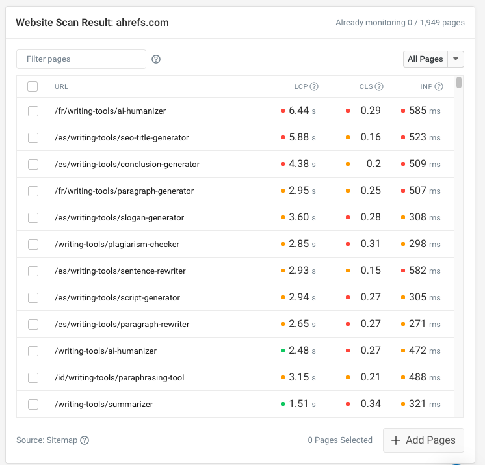The image size is (485, 465).
Task: Click the /id/writing-tools/paraphrasing-tool URL
Action: click(x=119, y=377)
